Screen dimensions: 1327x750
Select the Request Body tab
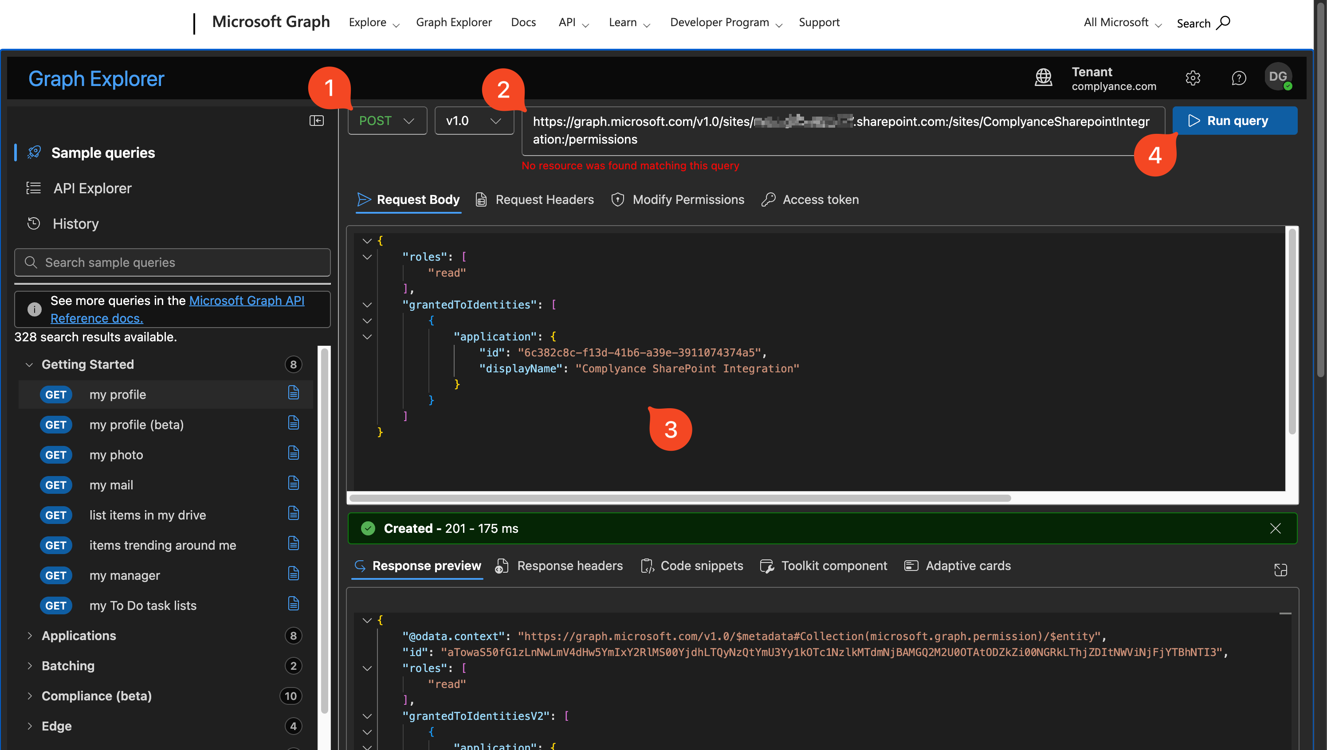tap(408, 199)
